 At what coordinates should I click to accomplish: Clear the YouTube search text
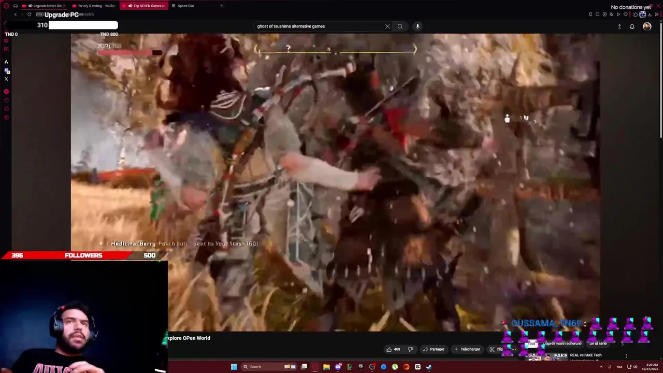(387, 26)
